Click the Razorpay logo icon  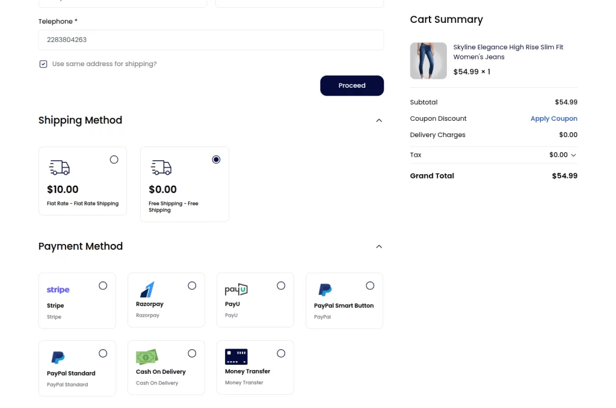click(147, 290)
